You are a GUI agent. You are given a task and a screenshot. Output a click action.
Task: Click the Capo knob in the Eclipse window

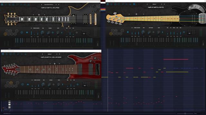(x=58, y=33)
